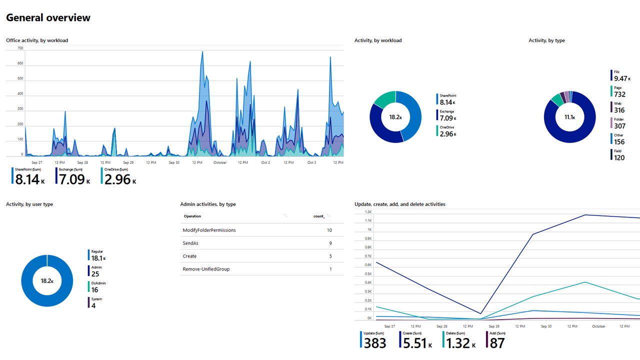Select SharePoint color bar in workload legend

(437, 99)
